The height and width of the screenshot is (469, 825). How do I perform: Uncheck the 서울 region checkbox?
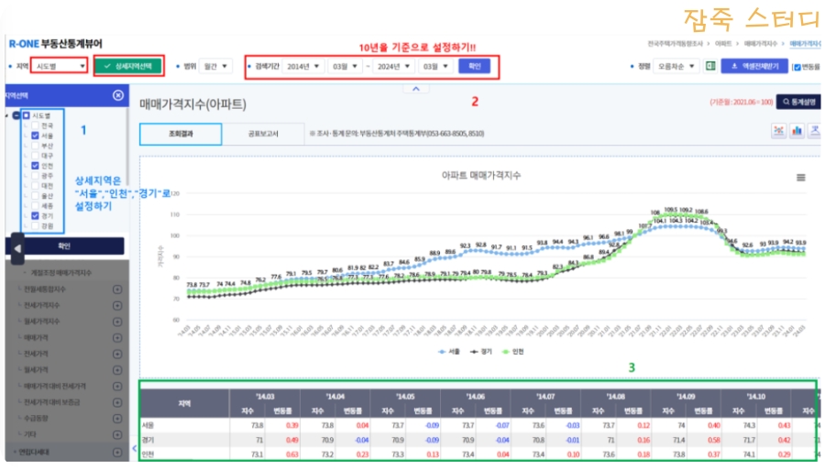click(35, 136)
